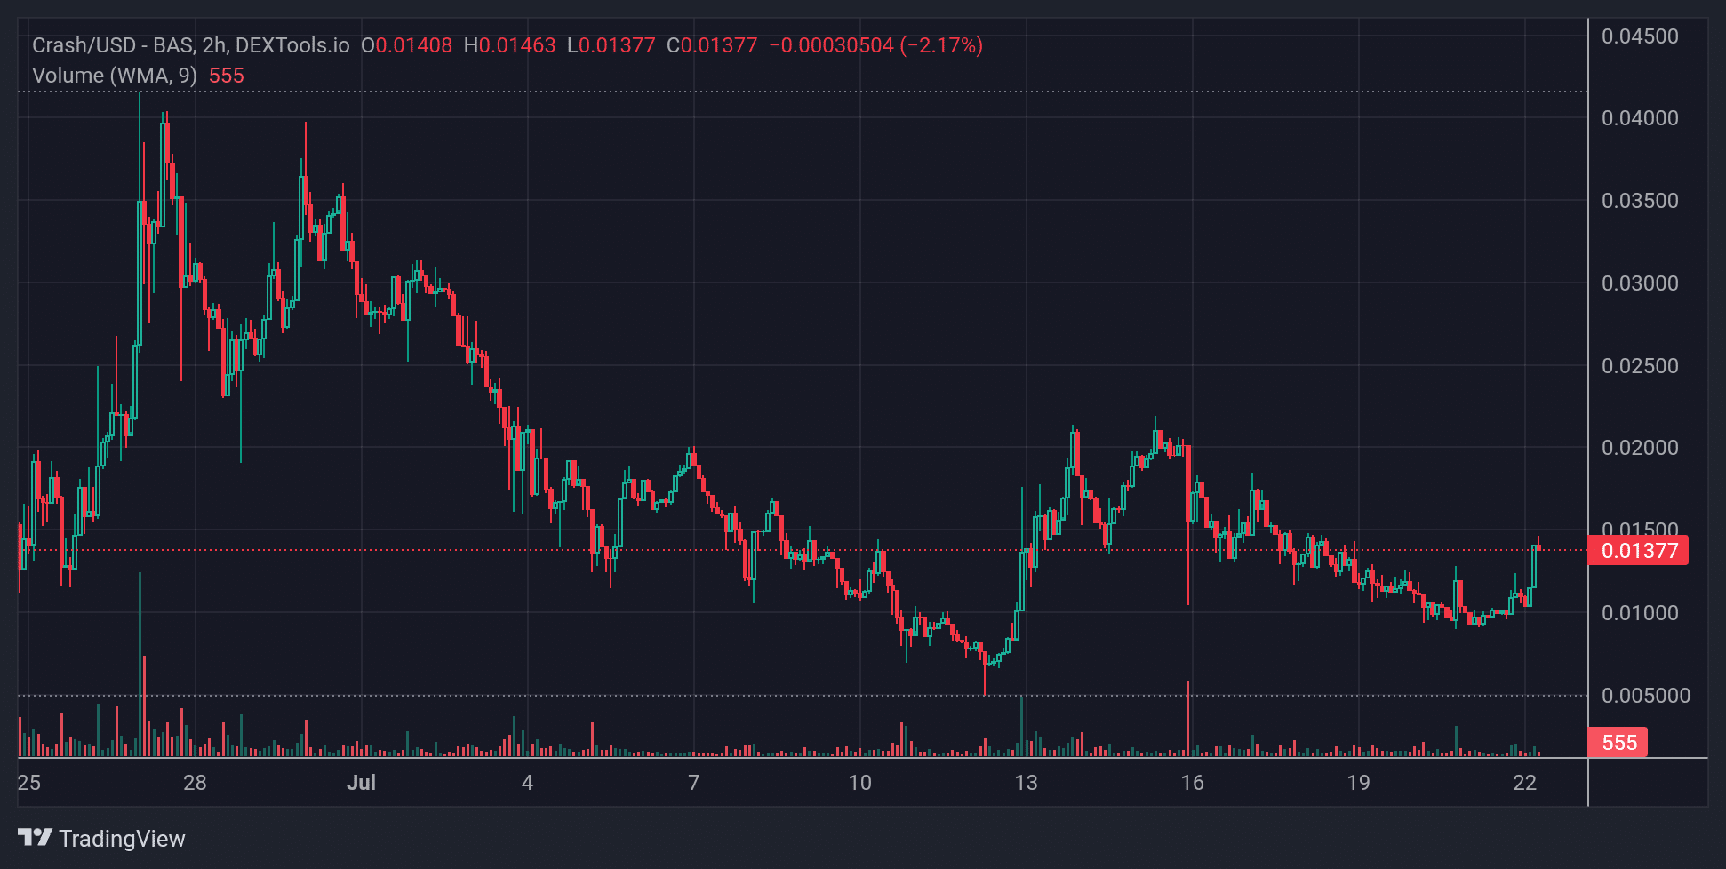Click the 0.02500 price axis label
The image size is (1726, 869).
click(x=1640, y=366)
